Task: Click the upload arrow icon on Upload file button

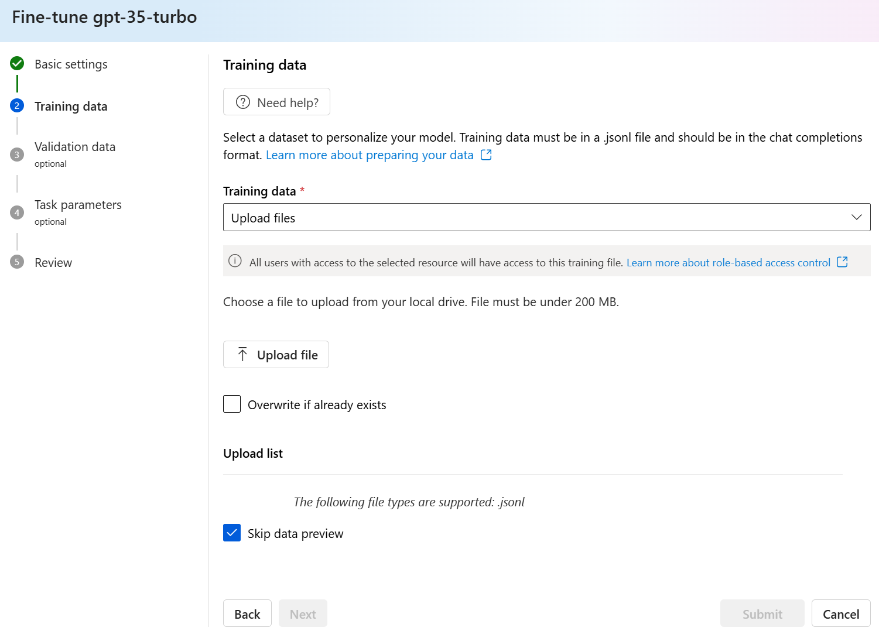Action: [x=242, y=354]
